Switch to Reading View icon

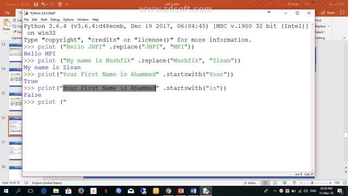[285, 183]
